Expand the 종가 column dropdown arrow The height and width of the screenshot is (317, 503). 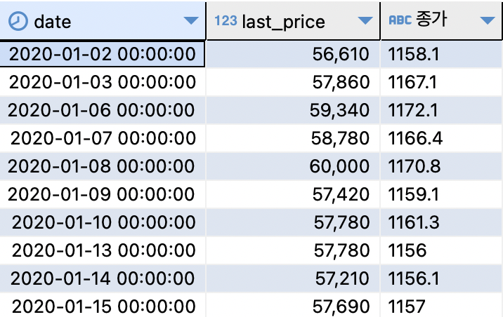[488, 21]
